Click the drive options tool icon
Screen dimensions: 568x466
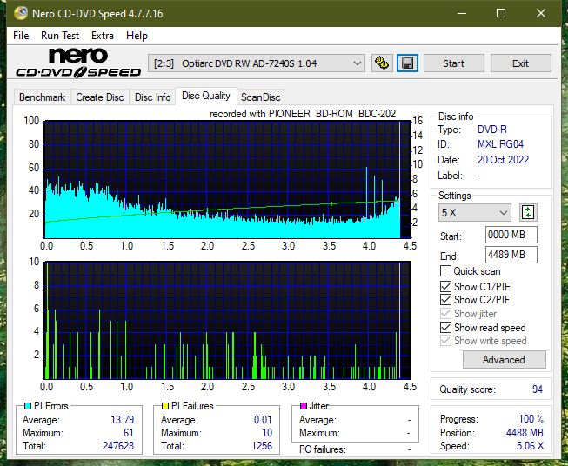pyautogui.click(x=382, y=63)
